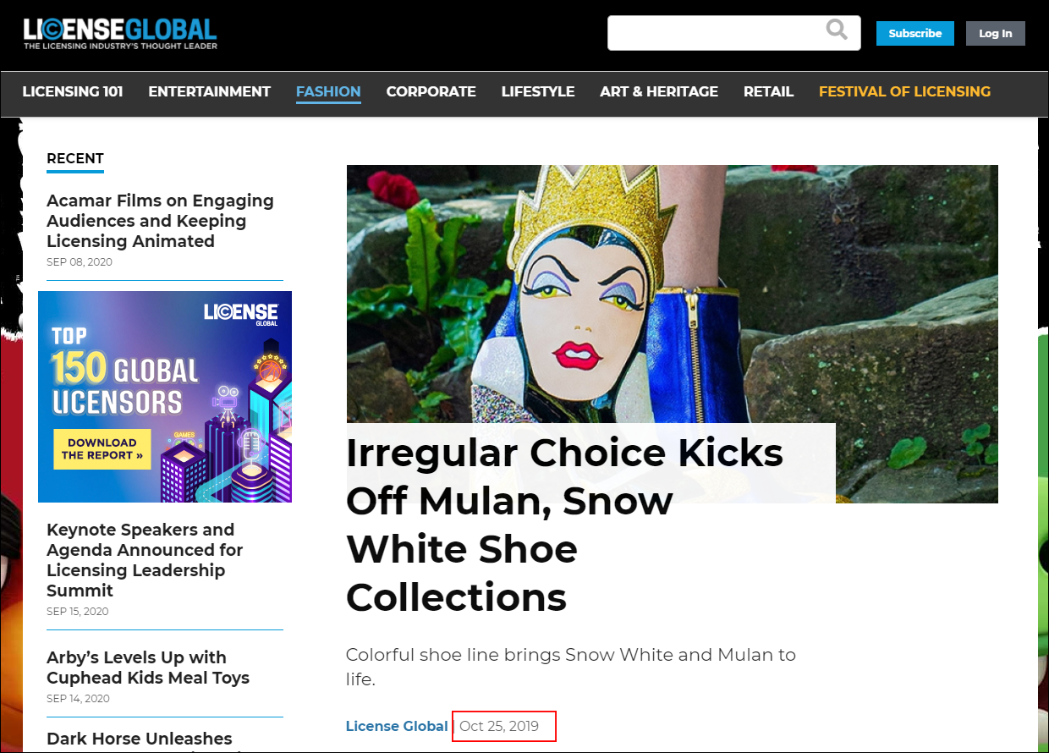Viewport: 1049px width, 753px height.
Task: Click the Oct 25, 2019 publish date
Action: (499, 726)
